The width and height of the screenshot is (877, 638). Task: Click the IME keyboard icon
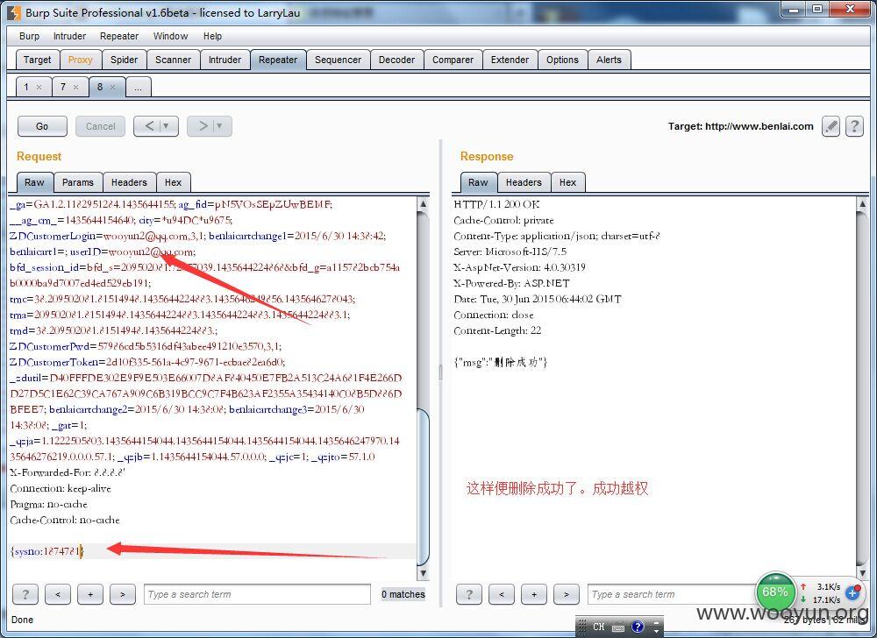(x=618, y=627)
